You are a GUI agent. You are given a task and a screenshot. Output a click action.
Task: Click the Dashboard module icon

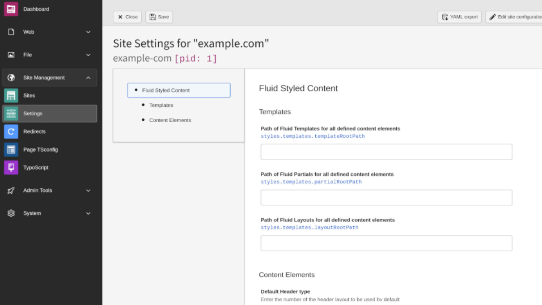11,9
